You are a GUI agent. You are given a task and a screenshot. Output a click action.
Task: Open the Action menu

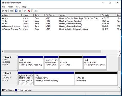(11, 7)
